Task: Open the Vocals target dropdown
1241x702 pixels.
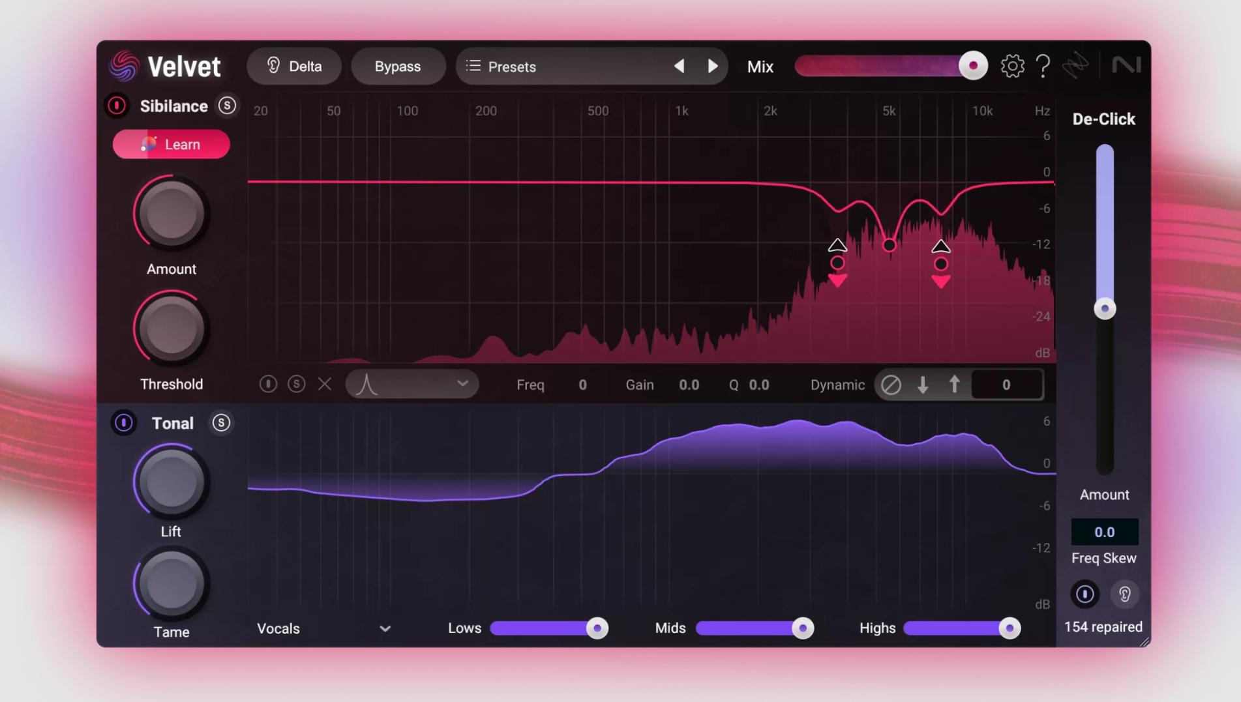Action: tap(324, 628)
